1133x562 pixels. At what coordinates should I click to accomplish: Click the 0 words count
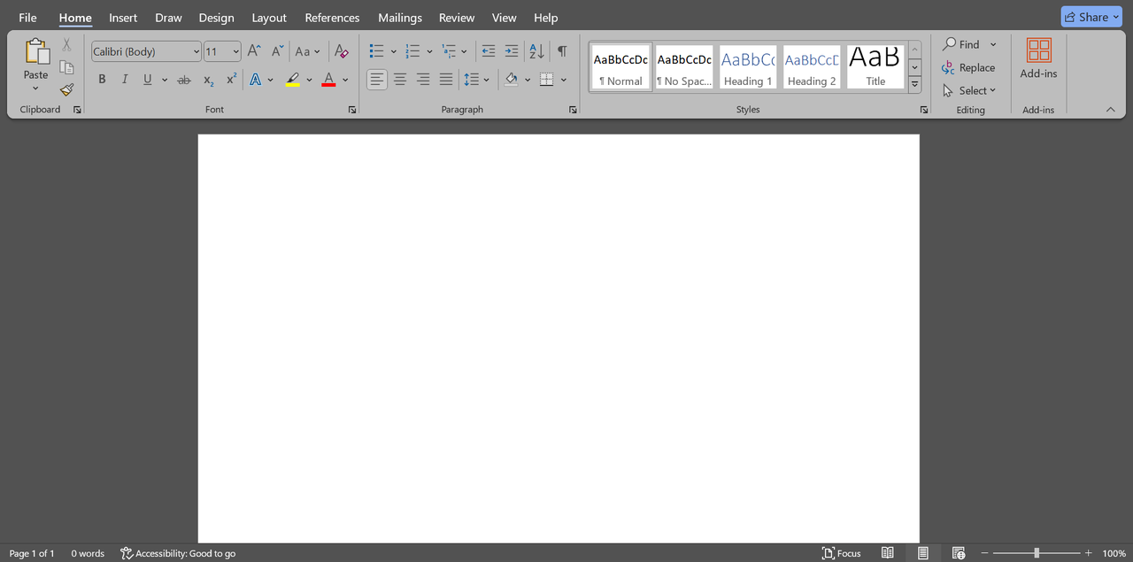(88, 553)
